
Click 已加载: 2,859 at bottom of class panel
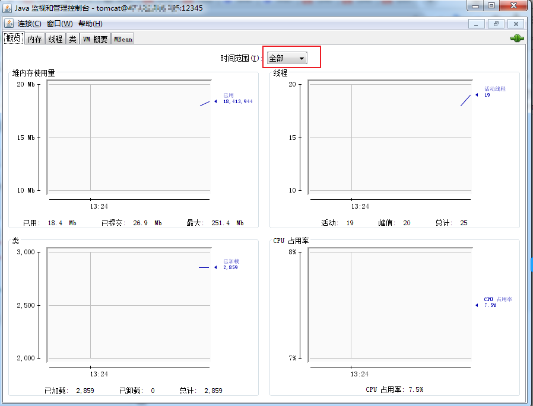[69, 391]
